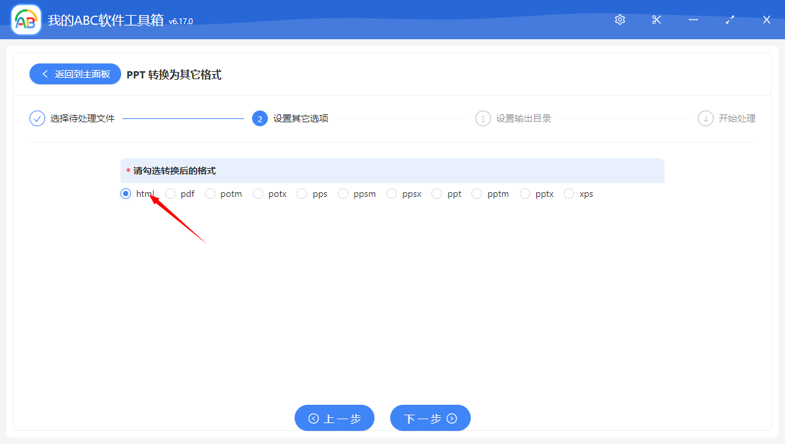This screenshot has height=444, width=785.
Task: Pick the xps format radio button
Action: [x=569, y=194]
